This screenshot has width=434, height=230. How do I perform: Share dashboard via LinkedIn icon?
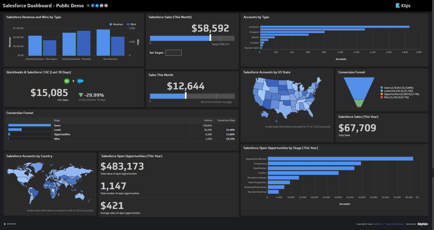(x=97, y=6)
